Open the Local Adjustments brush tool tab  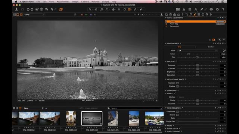click(x=195, y=15)
